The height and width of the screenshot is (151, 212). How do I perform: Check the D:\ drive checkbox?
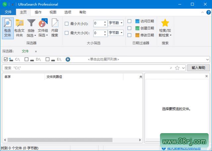click(26, 59)
